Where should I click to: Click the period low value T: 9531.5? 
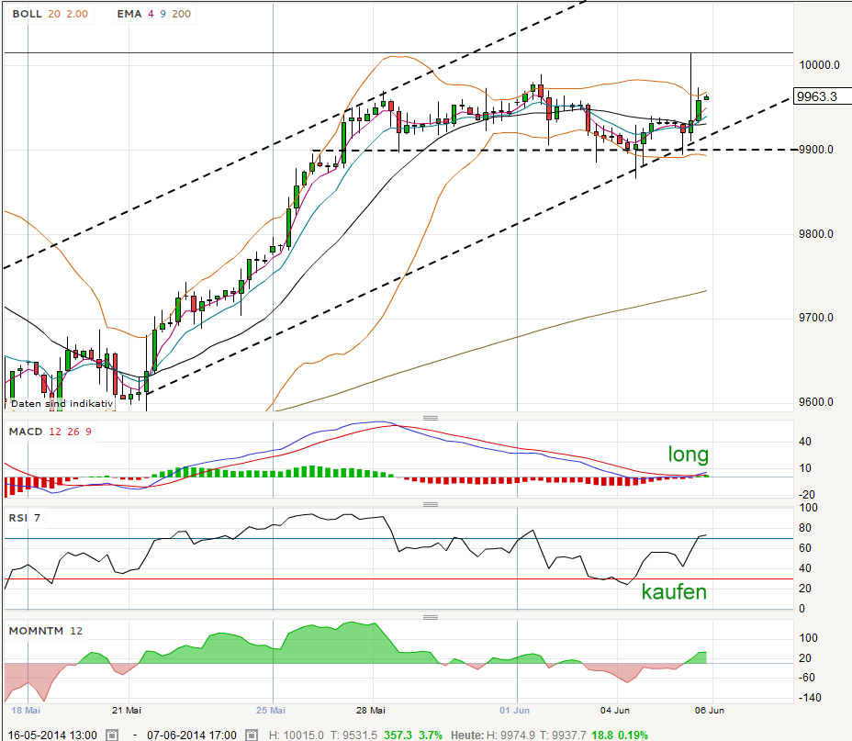[353, 735]
